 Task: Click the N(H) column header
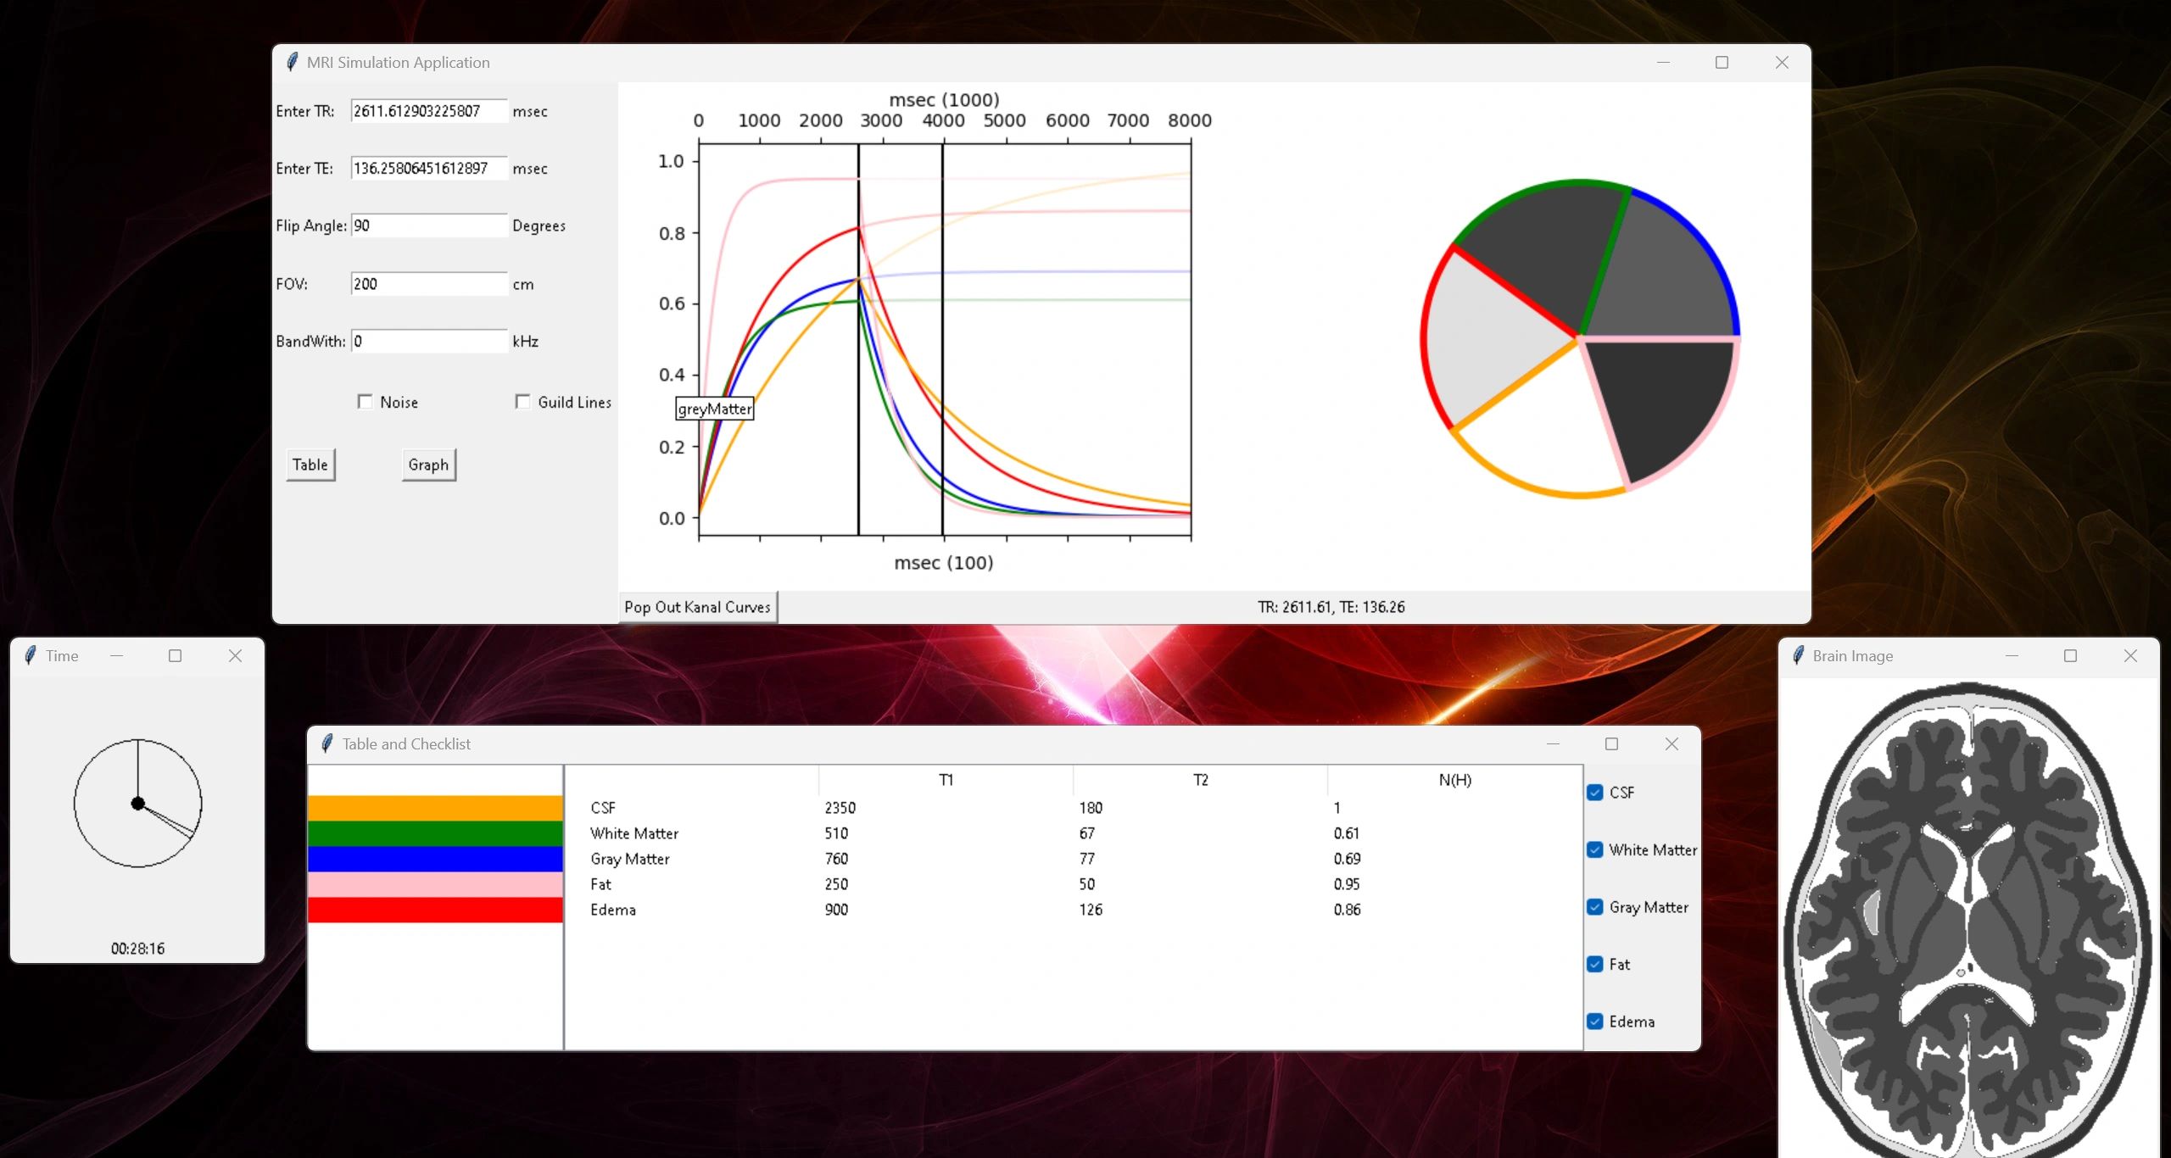pos(1454,780)
